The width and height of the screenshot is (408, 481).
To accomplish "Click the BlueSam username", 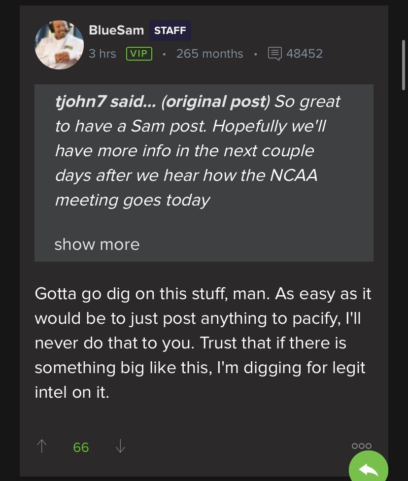I will pyautogui.click(x=116, y=30).
